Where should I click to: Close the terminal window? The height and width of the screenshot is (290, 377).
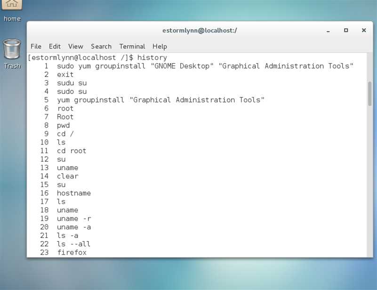[x=364, y=30]
